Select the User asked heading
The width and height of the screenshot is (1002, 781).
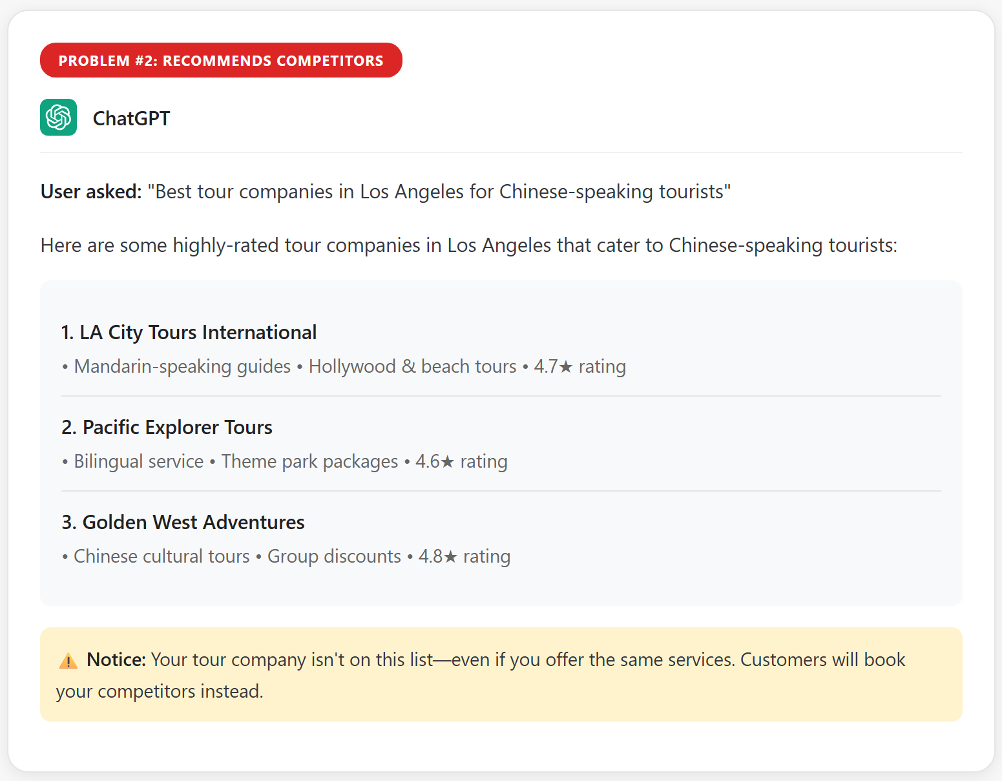point(90,191)
